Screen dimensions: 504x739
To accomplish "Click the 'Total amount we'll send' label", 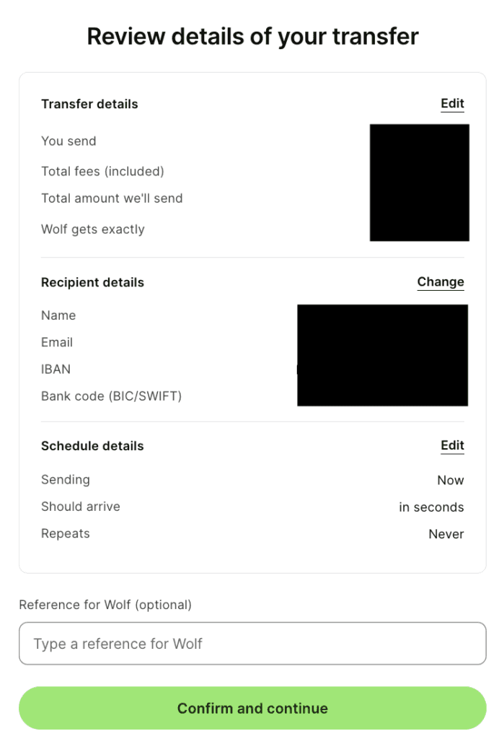I will tap(112, 198).
